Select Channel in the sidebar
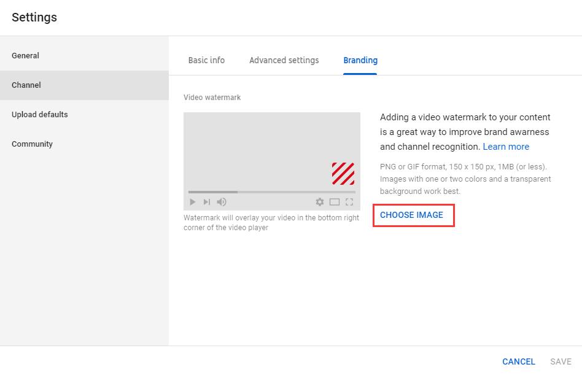 pyautogui.click(x=84, y=85)
